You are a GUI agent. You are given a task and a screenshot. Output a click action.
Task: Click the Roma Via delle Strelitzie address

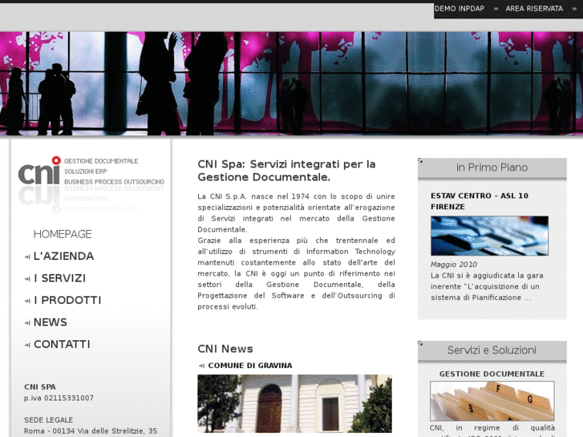pyautogui.click(x=91, y=431)
